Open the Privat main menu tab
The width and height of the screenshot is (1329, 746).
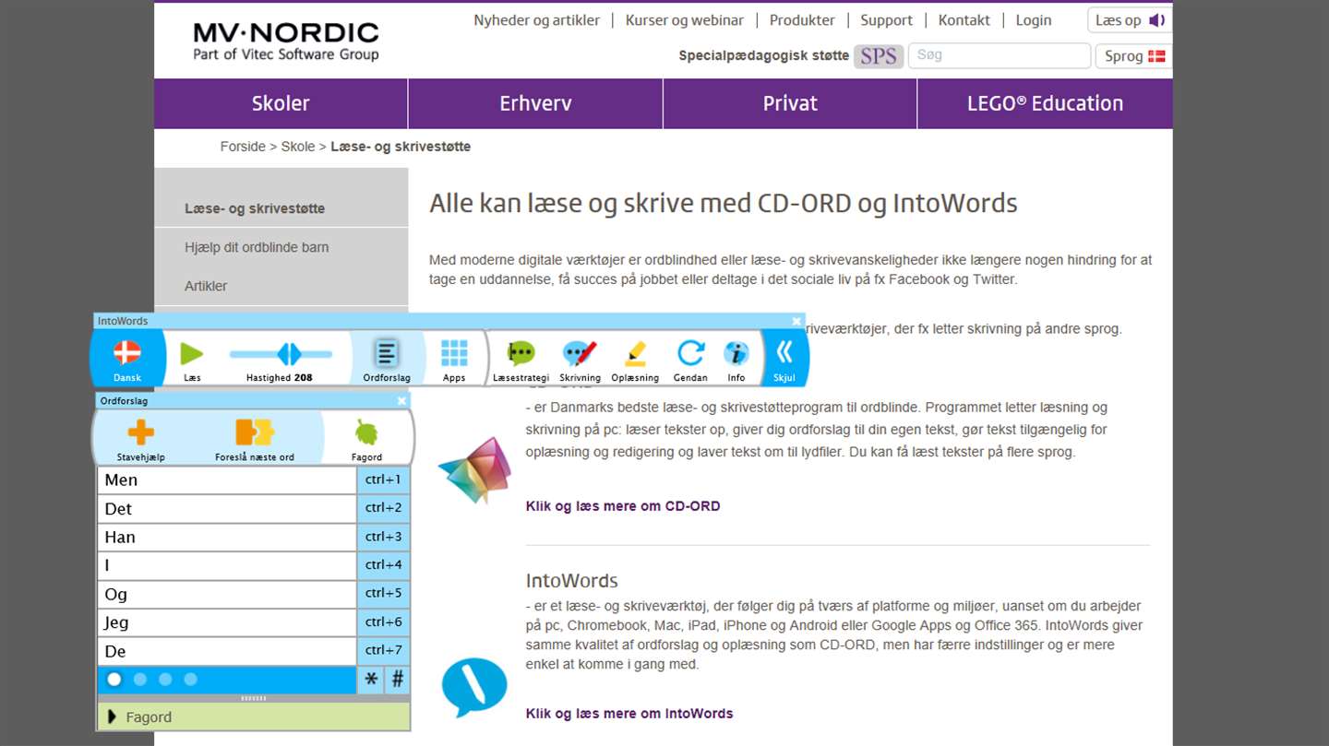click(x=790, y=103)
